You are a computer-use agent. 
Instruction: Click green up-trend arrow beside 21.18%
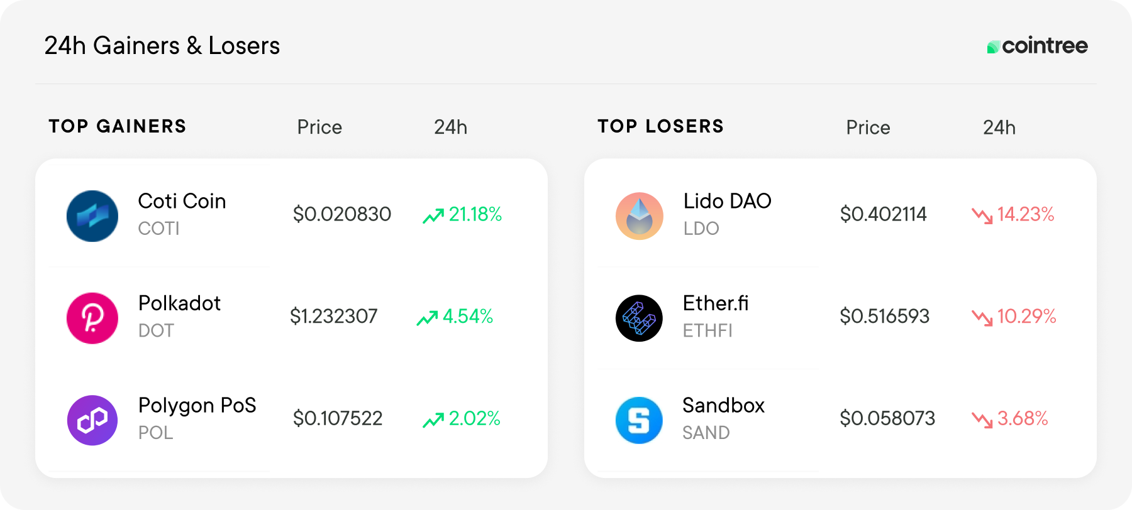click(x=433, y=215)
